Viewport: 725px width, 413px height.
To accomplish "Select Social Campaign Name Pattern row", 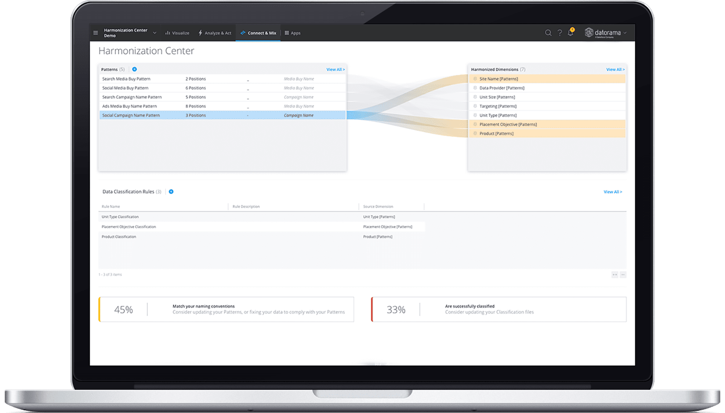I will [x=222, y=115].
